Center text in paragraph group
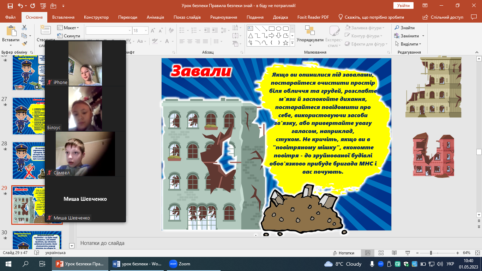The width and height of the screenshot is (482, 271). click(191, 42)
